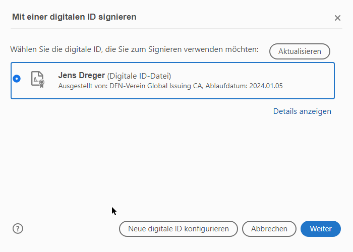Click the horizontal divider under the dialog title
Screen dimensions: 353x252
(177, 29)
